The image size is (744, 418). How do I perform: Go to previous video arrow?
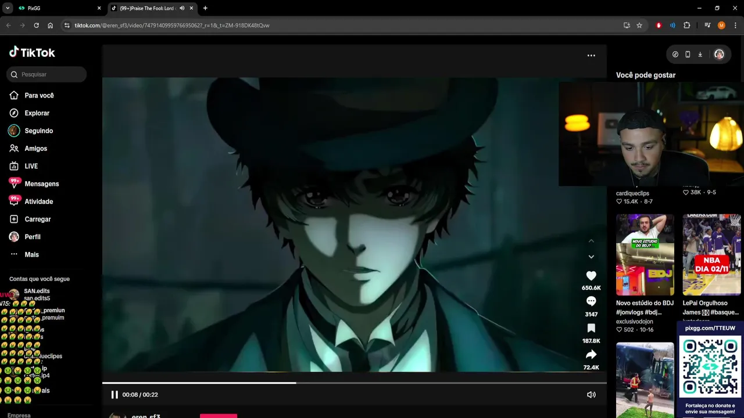coord(591,241)
